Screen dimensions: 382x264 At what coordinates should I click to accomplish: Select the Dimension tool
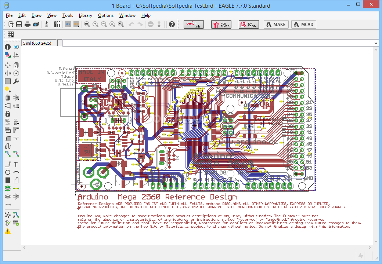click(x=8, y=205)
